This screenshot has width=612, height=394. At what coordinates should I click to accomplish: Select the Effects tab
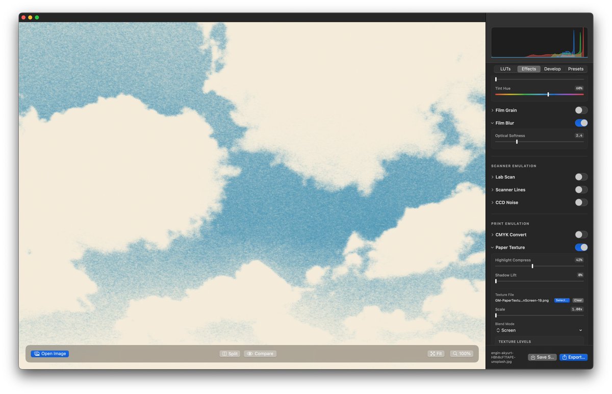(529, 69)
